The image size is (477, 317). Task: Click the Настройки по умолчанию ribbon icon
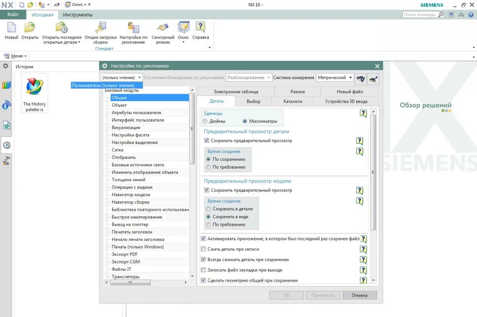134,27
